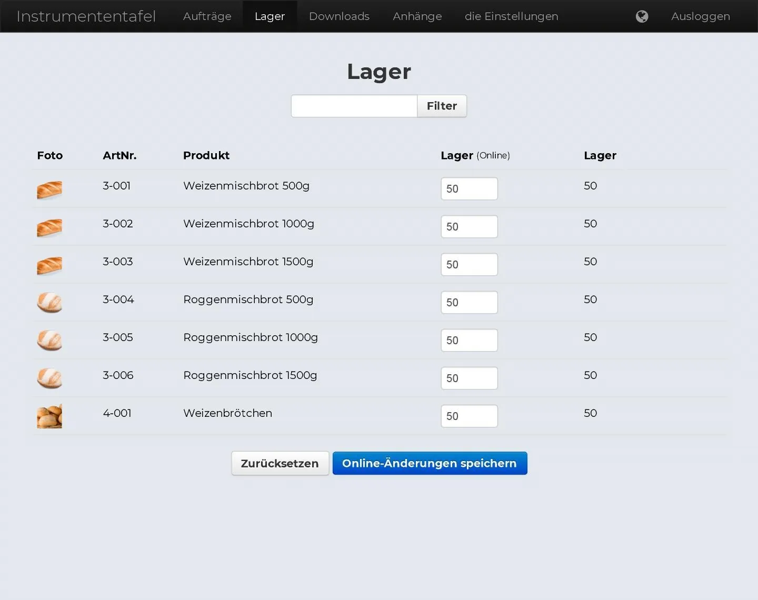The width and height of the screenshot is (758, 600).
Task: Open the photo of Weizenmischbrot 1500g
Action: coord(49,266)
